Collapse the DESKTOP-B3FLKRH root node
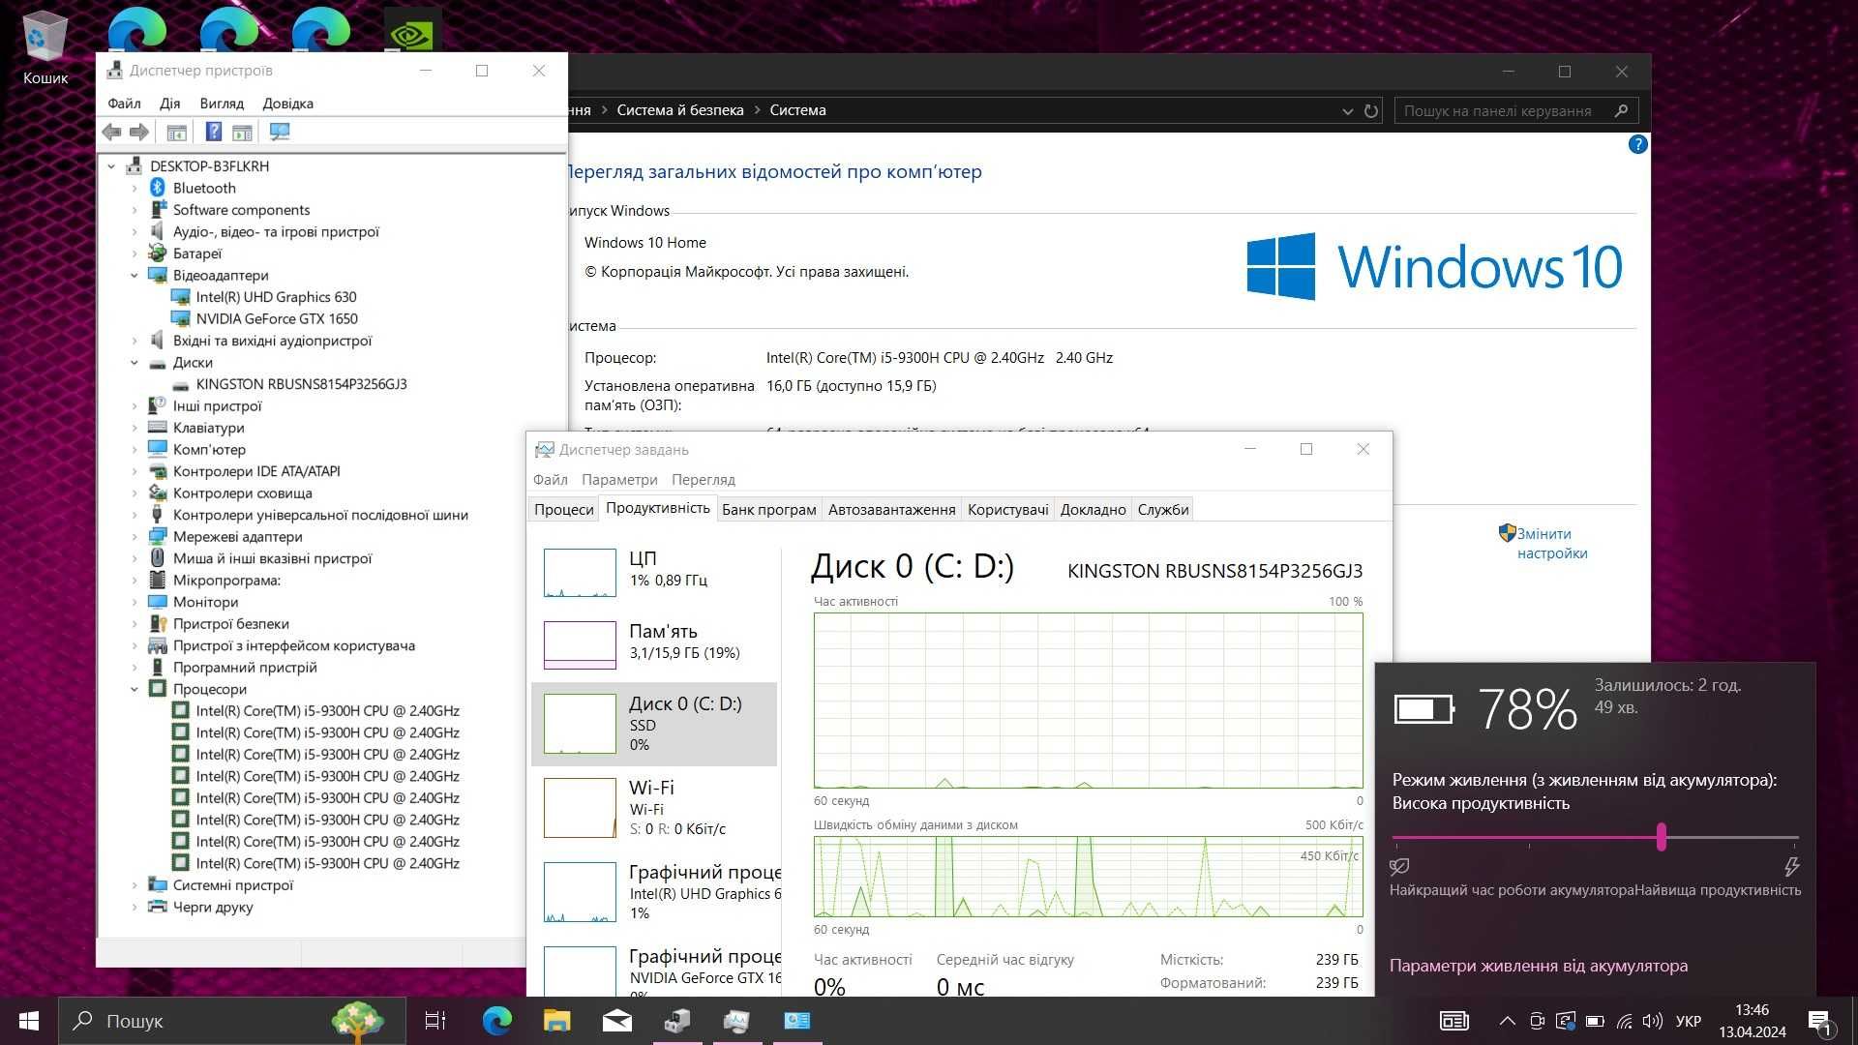Viewport: 1858px width, 1045px height. click(x=111, y=166)
